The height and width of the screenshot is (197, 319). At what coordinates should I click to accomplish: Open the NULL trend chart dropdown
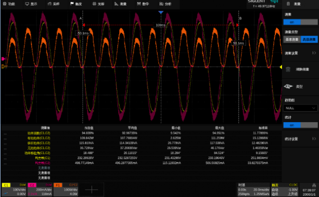pyautogui.click(x=300, y=108)
